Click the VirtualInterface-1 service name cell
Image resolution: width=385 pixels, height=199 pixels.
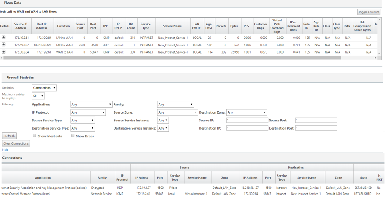coord(196,194)
